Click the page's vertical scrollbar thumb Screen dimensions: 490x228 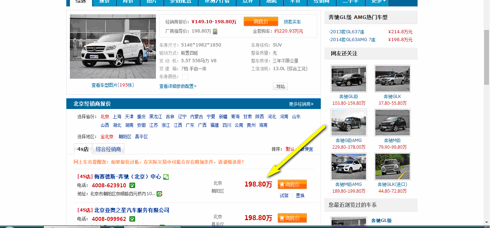(x=487, y=57)
